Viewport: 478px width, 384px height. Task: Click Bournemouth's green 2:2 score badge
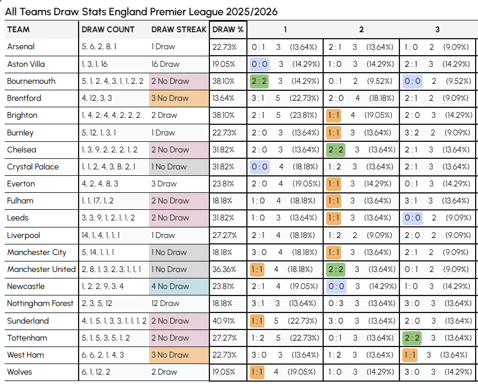259,81
